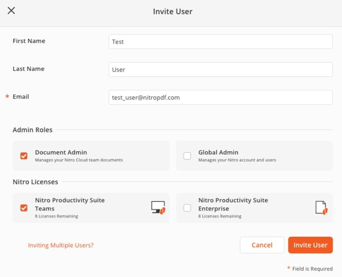The image size is (342, 277).
Task: Click the Last Name field label
Action: tap(29, 69)
